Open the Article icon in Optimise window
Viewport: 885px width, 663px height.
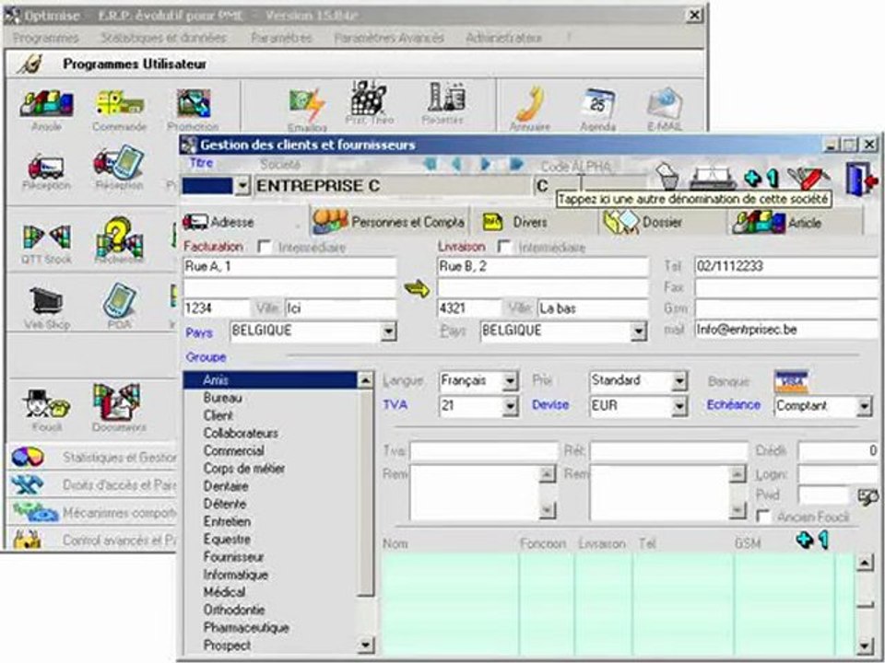[x=46, y=104]
